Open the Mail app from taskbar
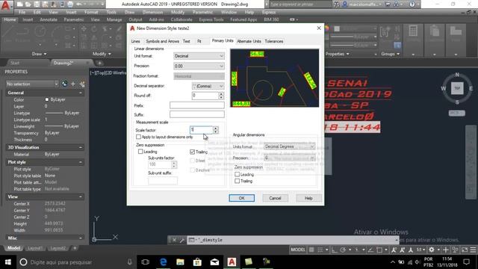 [x=214, y=262]
